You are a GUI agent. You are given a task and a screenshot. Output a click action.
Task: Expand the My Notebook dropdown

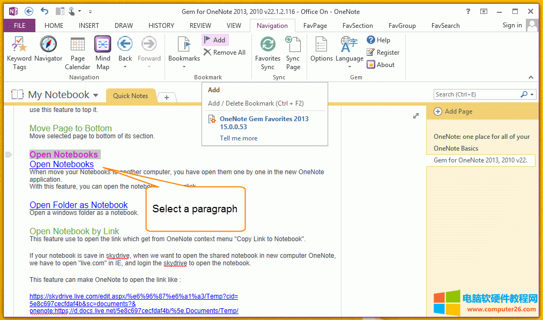point(95,95)
